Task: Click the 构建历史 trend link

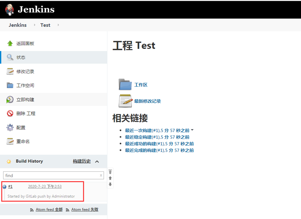Action: coord(82,161)
